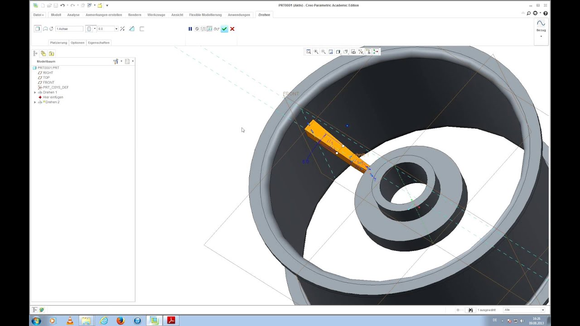Flip the revolve angle direction
The width and height of the screenshot is (580, 326).
coord(122,29)
